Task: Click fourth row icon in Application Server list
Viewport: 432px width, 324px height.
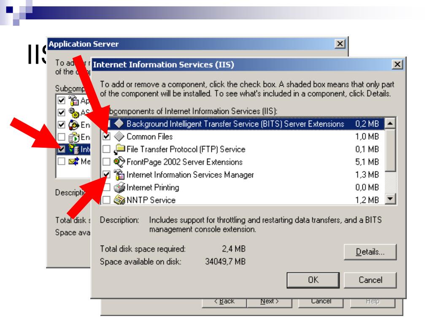Action: tap(74, 137)
